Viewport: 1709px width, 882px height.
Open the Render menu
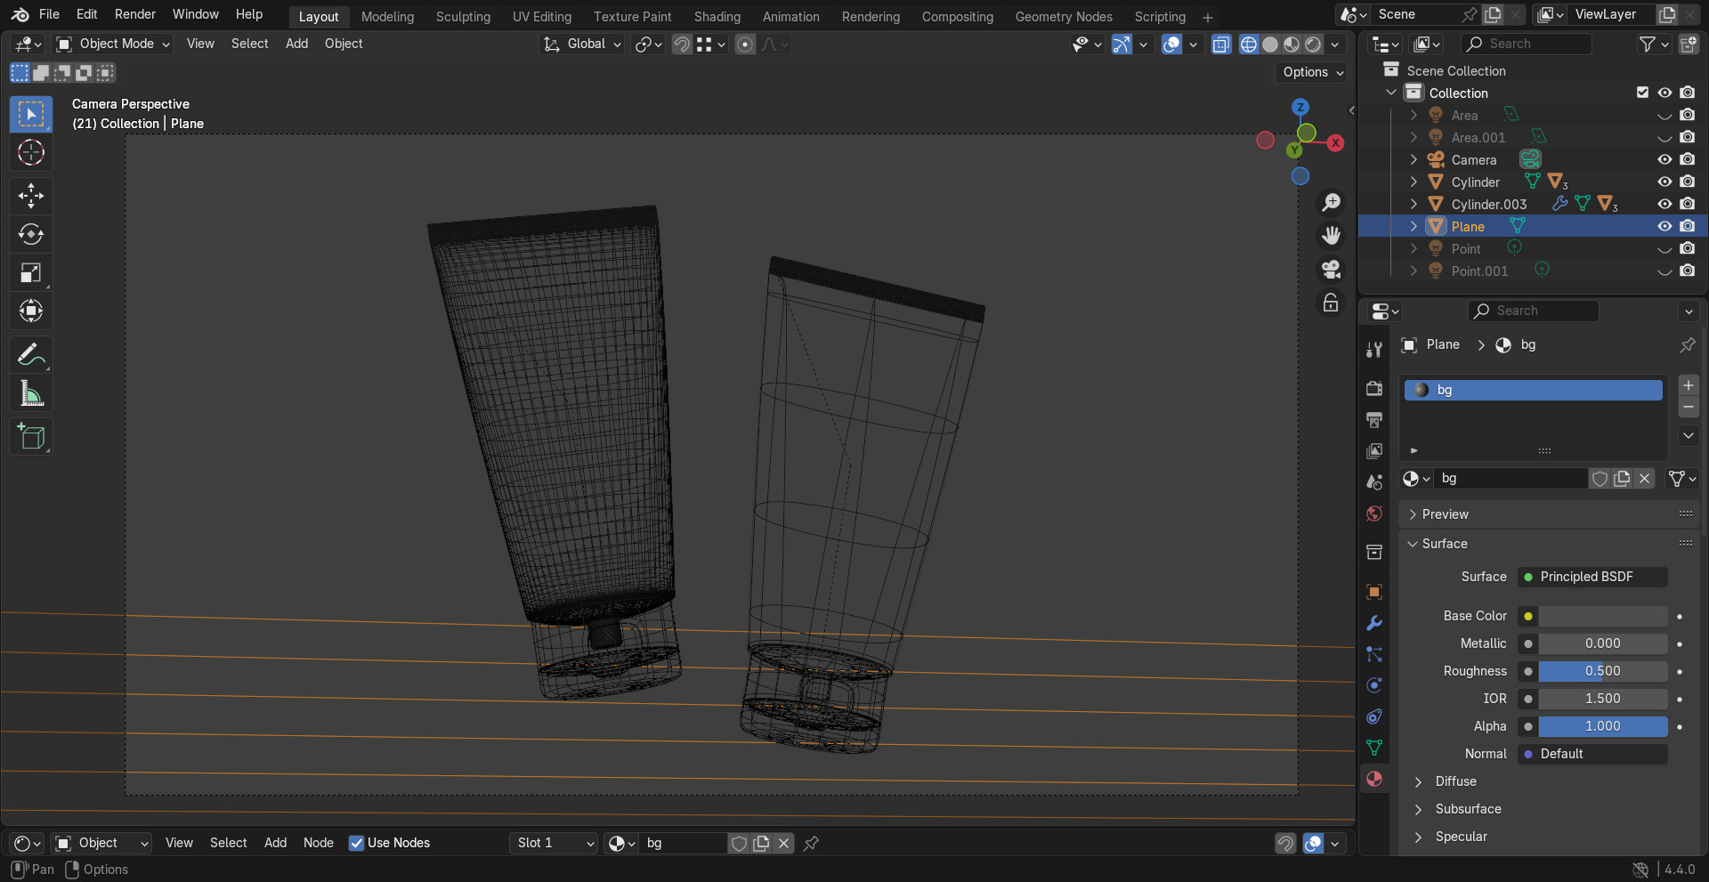(x=135, y=14)
